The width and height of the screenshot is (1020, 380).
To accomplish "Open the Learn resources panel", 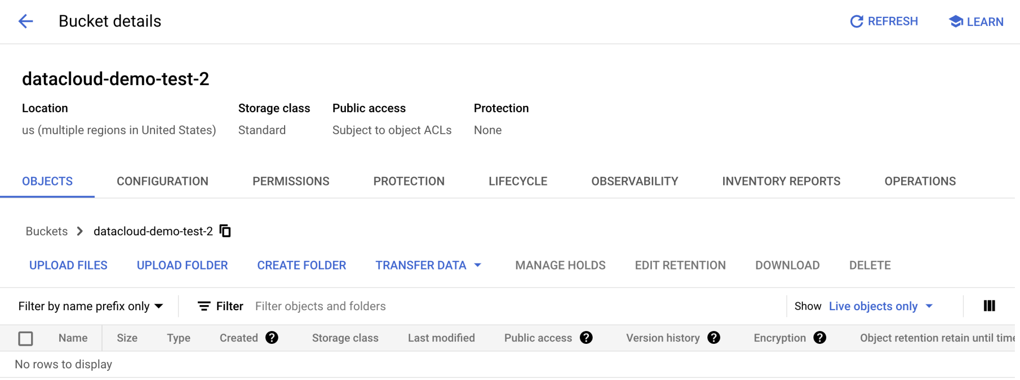I will tap(975, 21).
